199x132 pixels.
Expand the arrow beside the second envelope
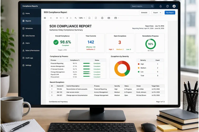(x=118, y=18)
